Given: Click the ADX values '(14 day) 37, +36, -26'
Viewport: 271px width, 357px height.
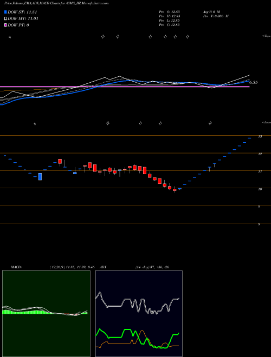Looking at the screenshot, I should [152, 267].
